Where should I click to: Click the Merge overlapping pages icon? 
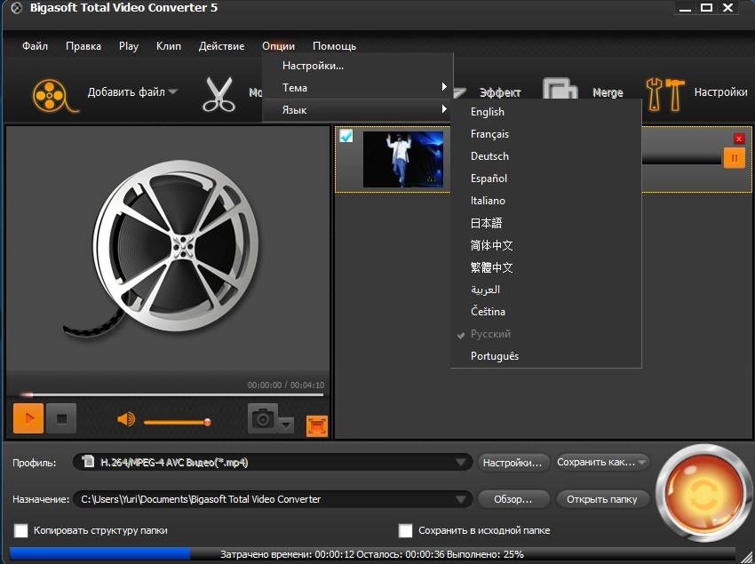pos(560,89)
